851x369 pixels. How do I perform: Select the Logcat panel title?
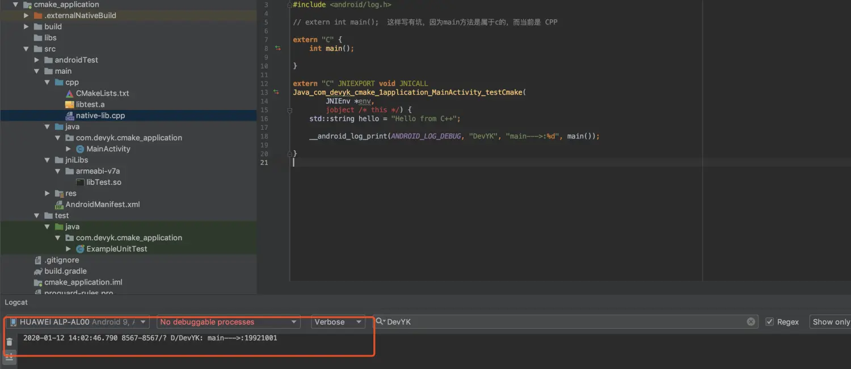click(x=16, y=303)
